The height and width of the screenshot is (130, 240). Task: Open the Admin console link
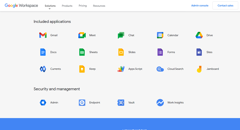pos(200,6)
